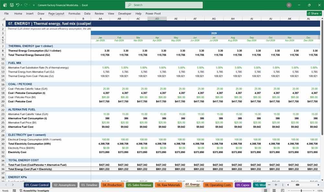Viewport: 324px width, 192px height.
Task: Switch to the 09. Capex sheet
Action: click(x=243, y=185)
